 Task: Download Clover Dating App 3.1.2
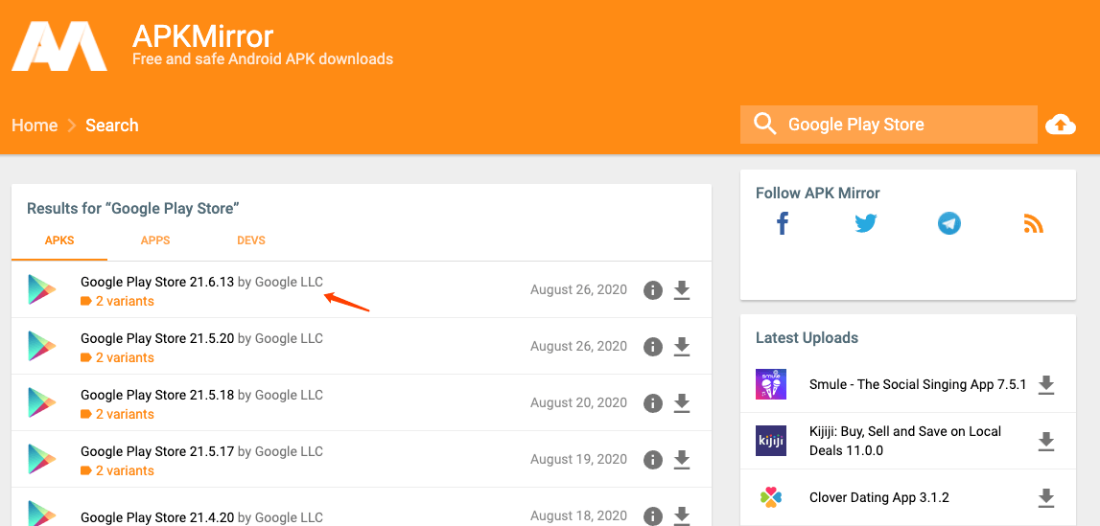click(x=1046, y=498)
